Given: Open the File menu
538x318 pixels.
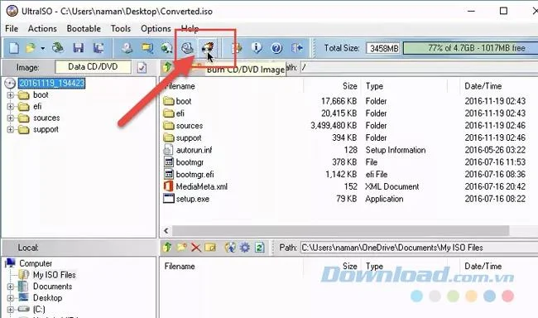Looking at the screenshot, I should [12, 28].
